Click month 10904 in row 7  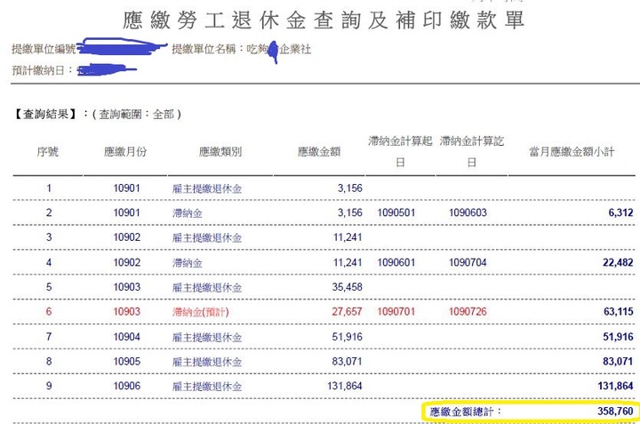(126, 337)
